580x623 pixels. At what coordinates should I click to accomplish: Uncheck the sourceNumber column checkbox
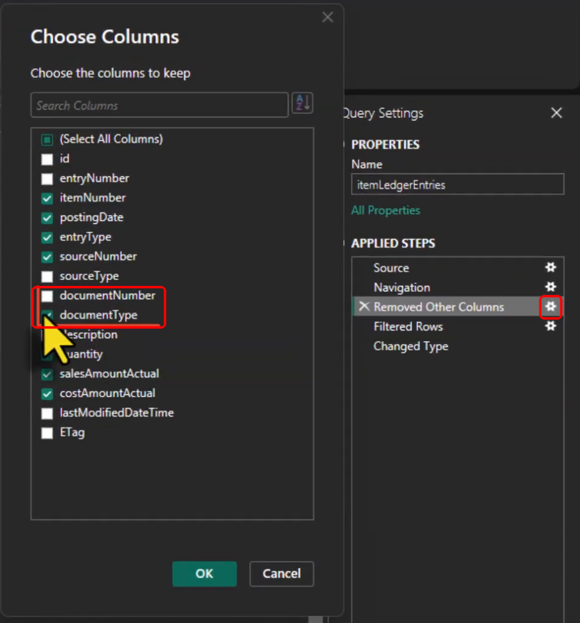coord(47,257)
